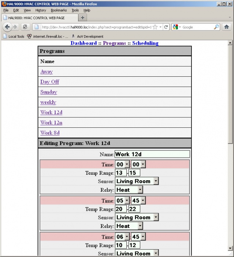Open minute dropdown showing 00

138,164
